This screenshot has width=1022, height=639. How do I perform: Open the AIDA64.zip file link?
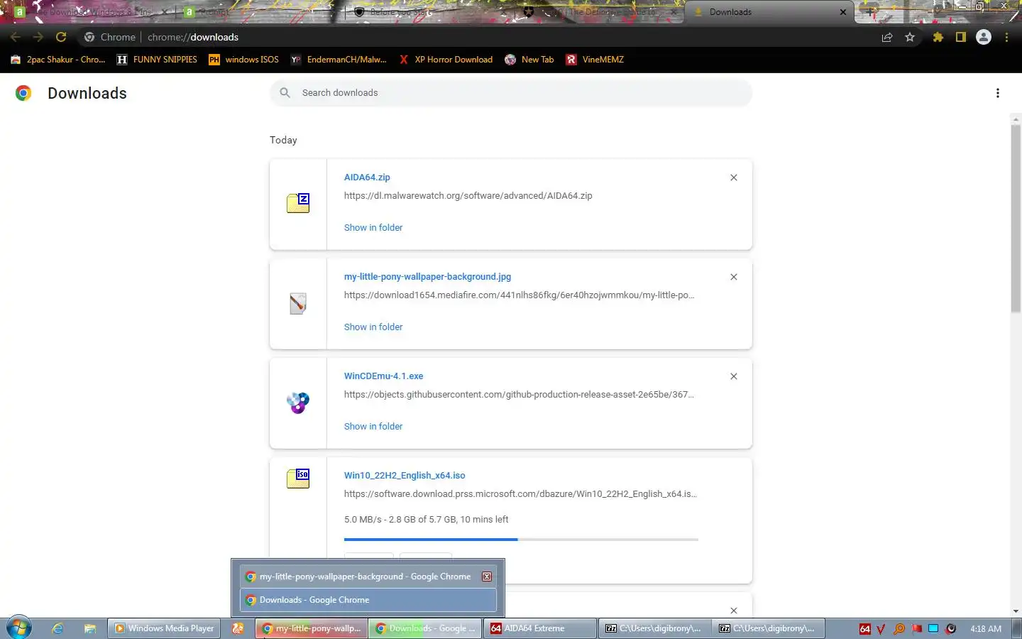[367, 177]
